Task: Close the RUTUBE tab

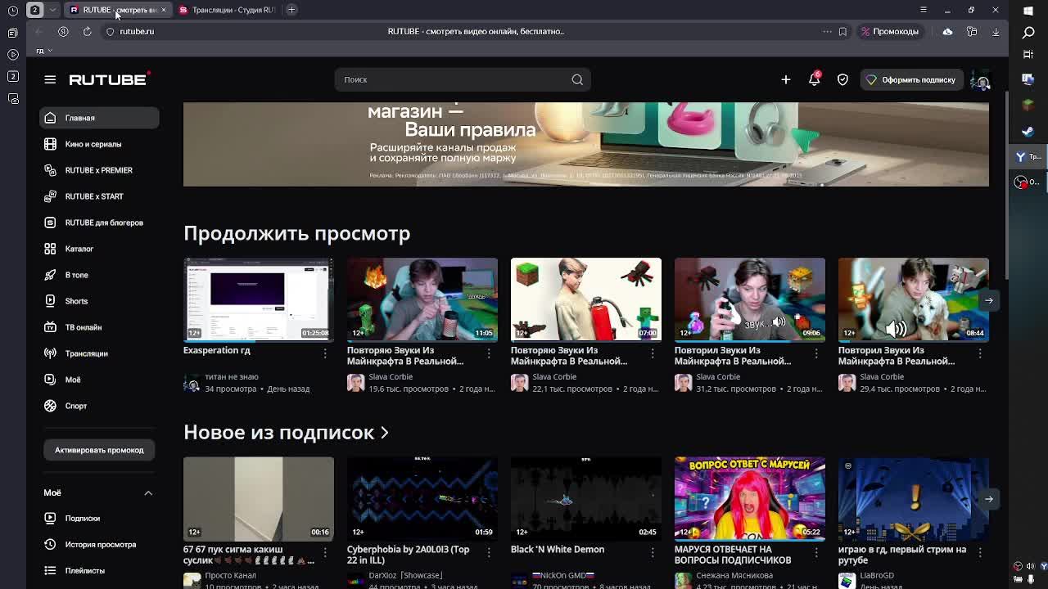Action: pos(163,10)
